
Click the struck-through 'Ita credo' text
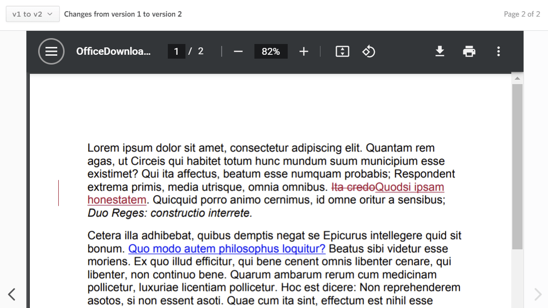click(x=353, y=187)
